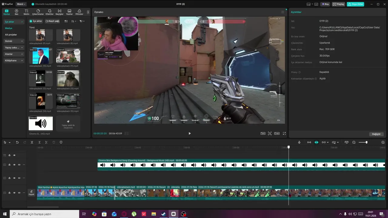Select videoplayback (10).mp4 thumbnail
This screenshot has height=218, width=388.
coord(41,56)
